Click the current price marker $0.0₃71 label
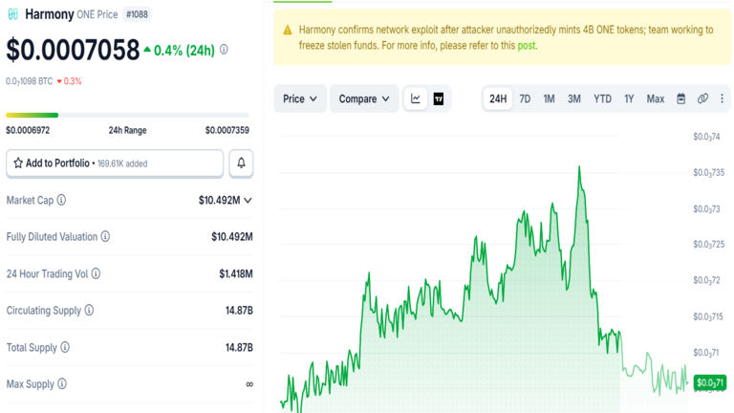This screenshot has width=734, height=413. click(x=710, y=382)
